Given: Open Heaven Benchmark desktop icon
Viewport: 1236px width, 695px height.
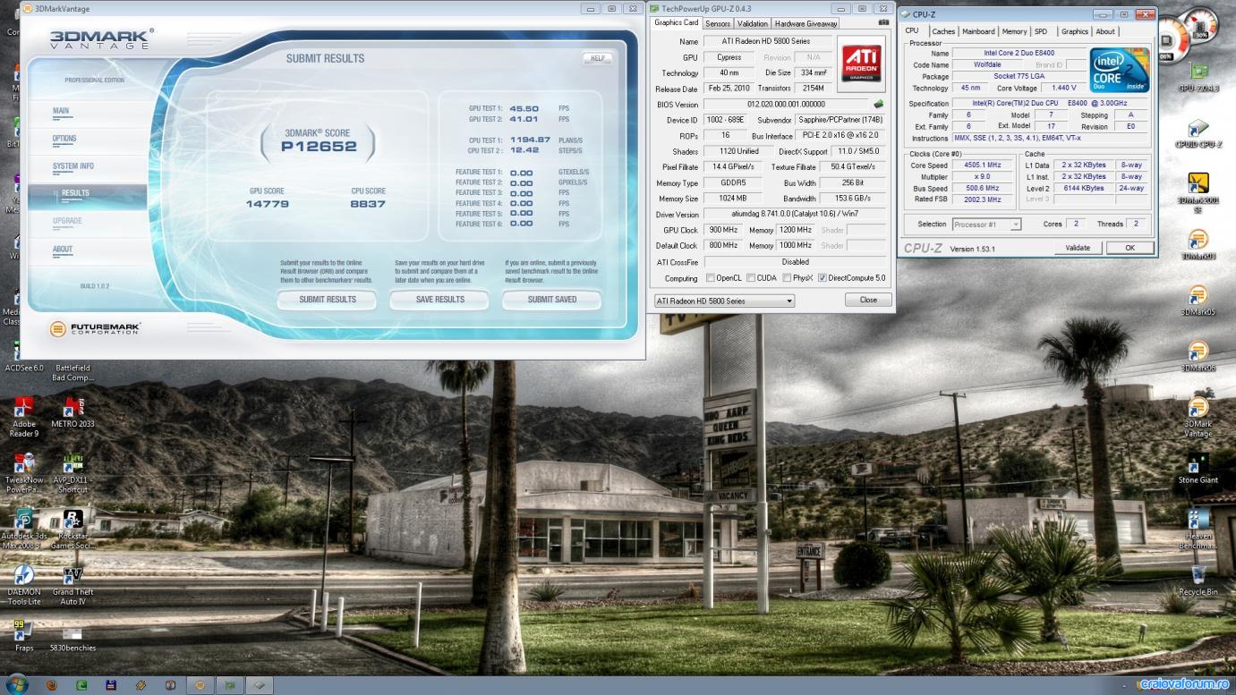Looking at the screenshot, I should point(1198,529).
